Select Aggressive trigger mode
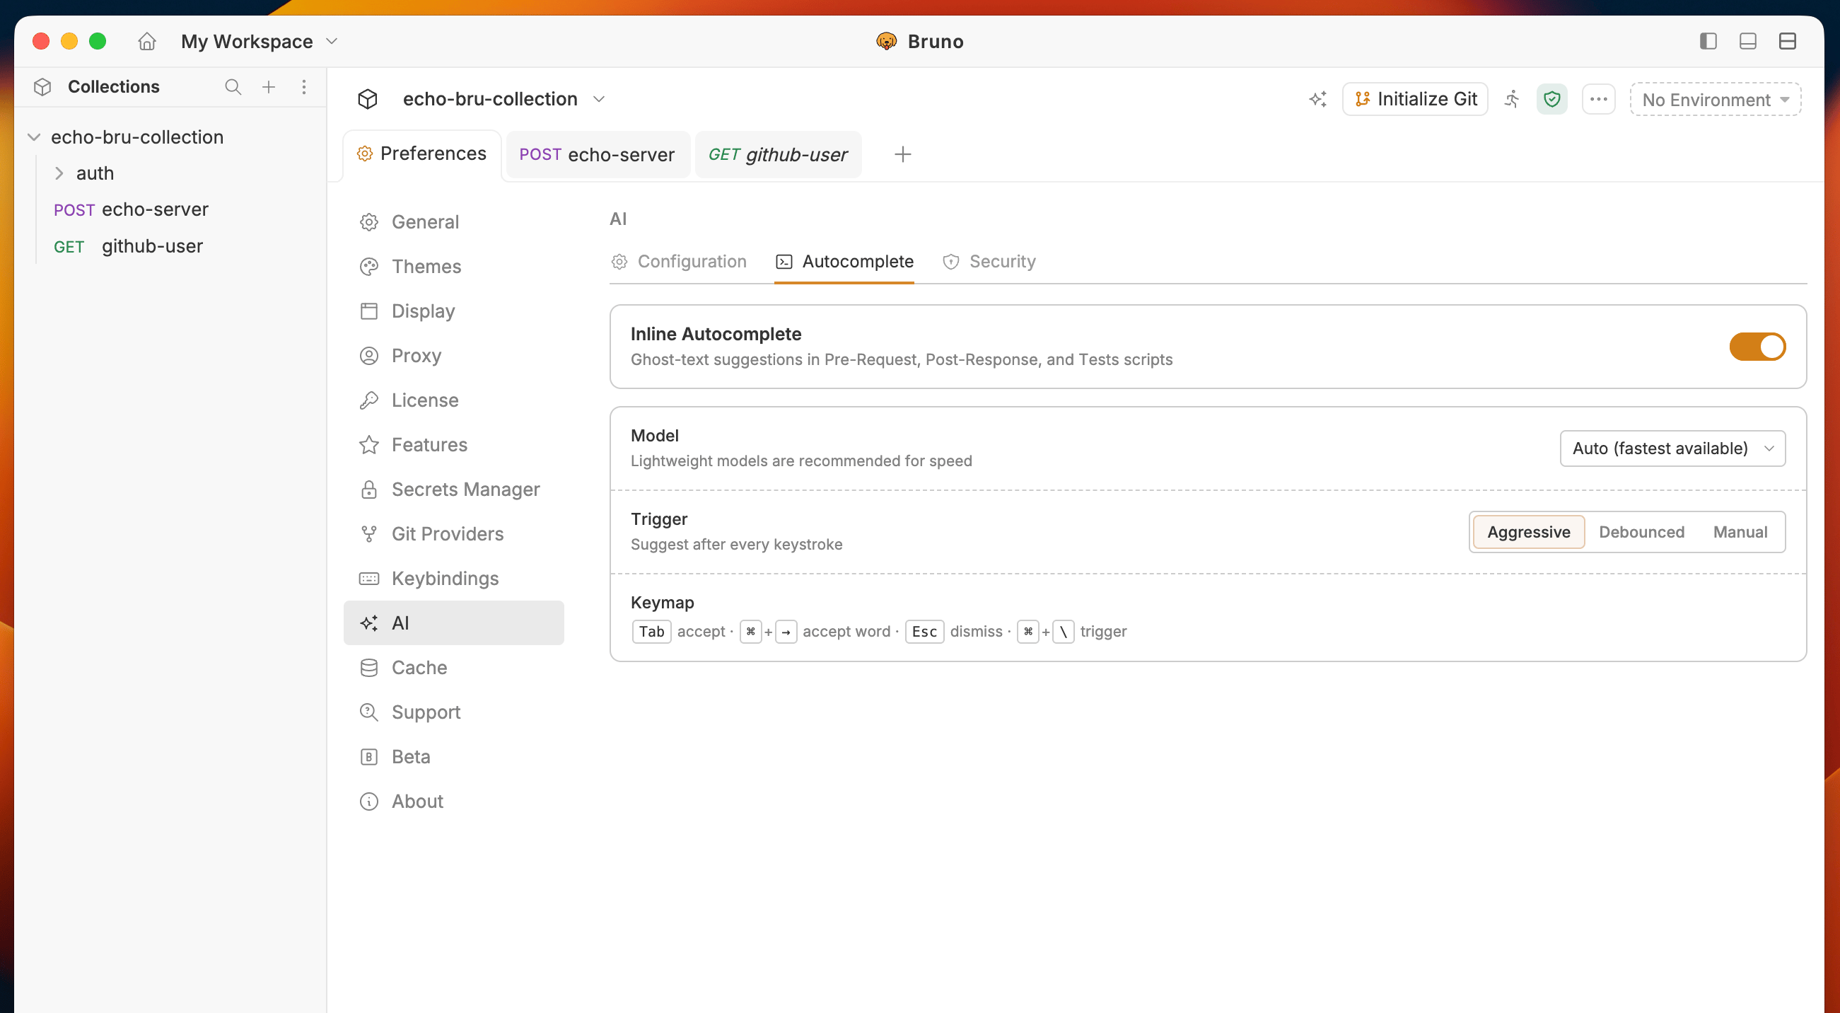Screen dimensions: 1840x1013 (1529, 532)
